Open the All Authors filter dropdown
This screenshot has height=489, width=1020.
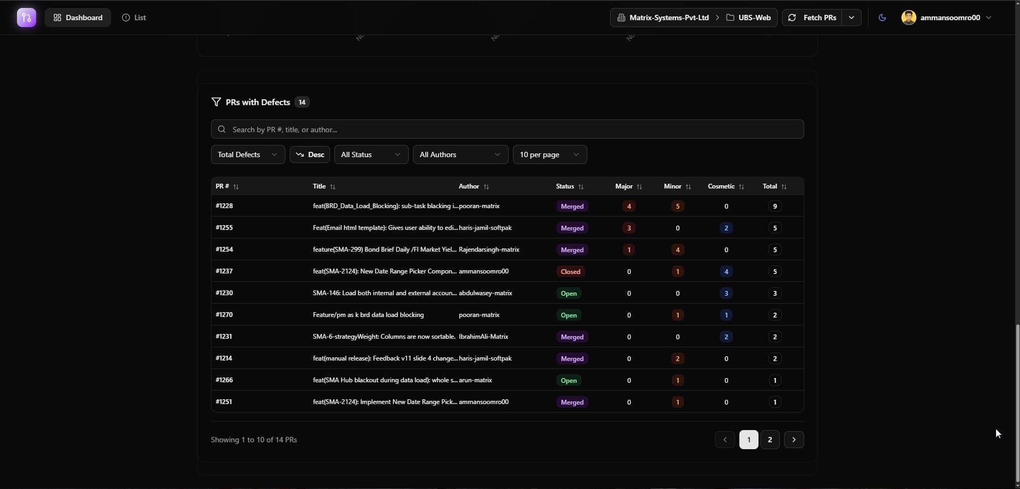(460, 155)
